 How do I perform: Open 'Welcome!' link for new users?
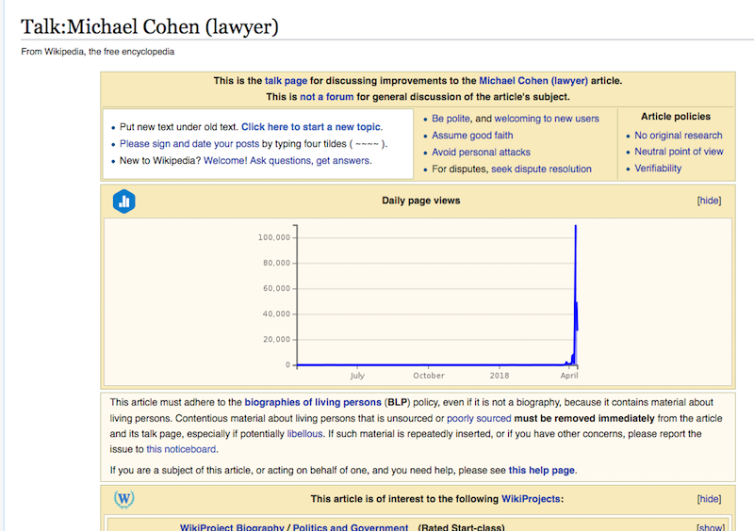pos(225,160)
